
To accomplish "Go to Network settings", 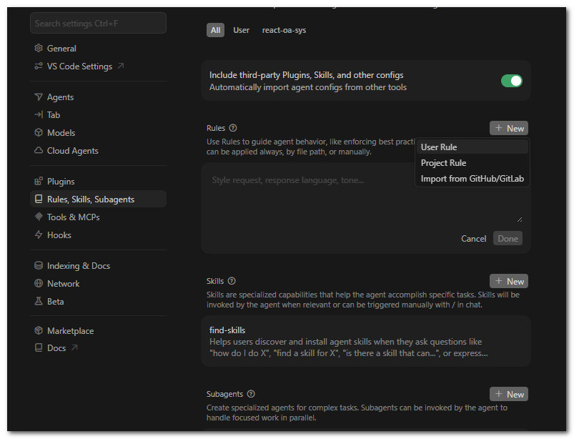I will [98, 283].
